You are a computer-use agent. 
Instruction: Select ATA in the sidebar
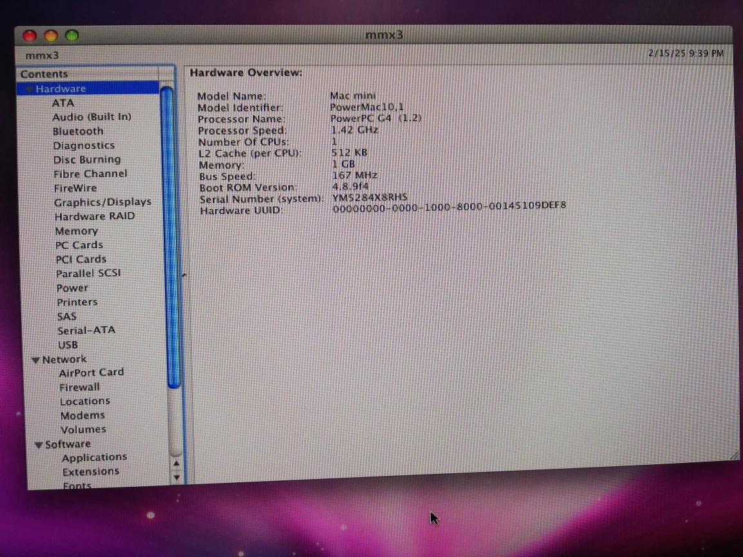[63, 103]
